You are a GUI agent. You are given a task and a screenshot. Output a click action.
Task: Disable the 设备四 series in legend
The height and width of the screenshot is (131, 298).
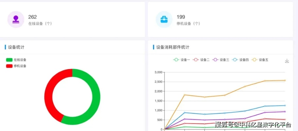[x=240, y=60]
